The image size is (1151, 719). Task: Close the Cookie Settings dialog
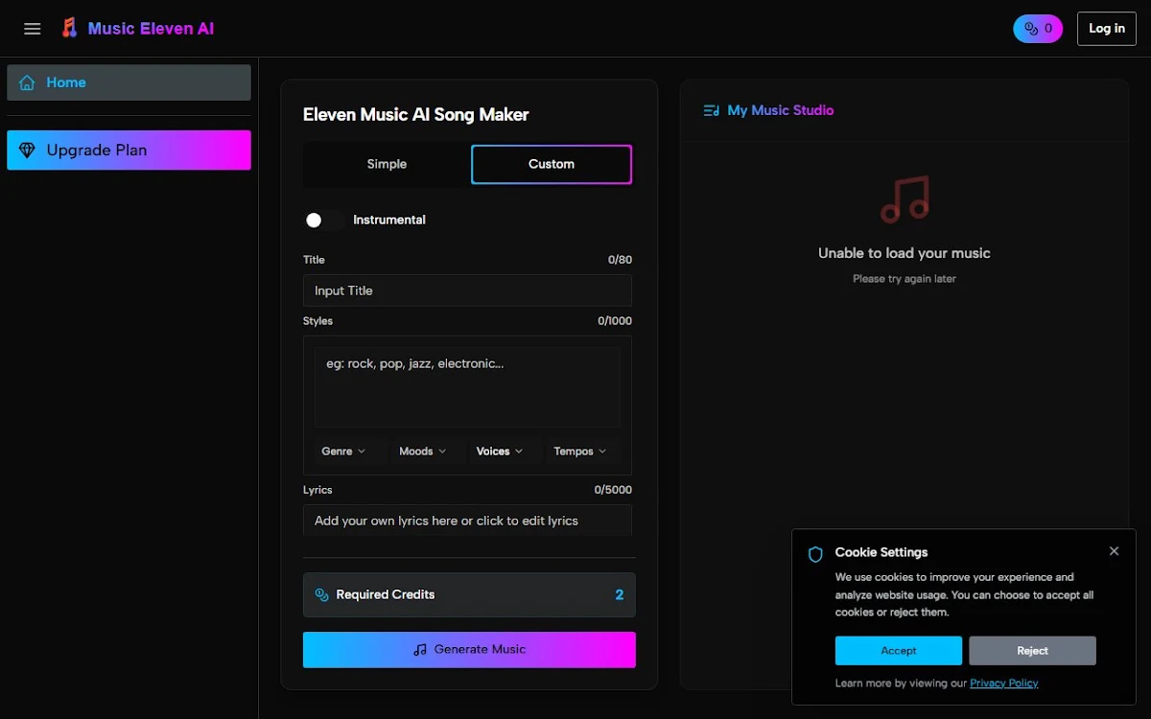click(x=1114, y=551)
